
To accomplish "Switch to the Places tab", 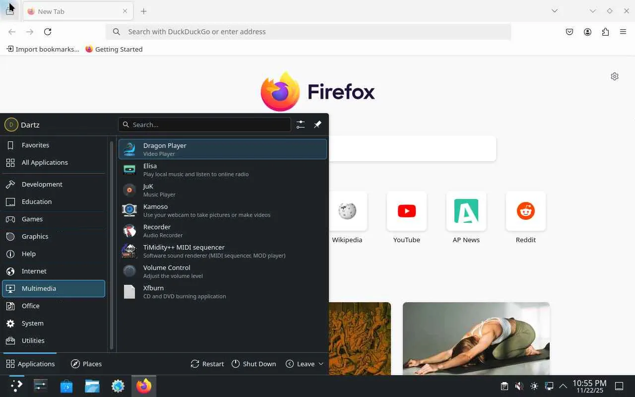I will (86, 364).
